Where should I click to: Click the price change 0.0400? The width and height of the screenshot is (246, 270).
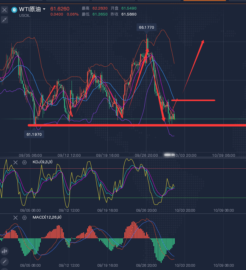(x=57, y=14)
